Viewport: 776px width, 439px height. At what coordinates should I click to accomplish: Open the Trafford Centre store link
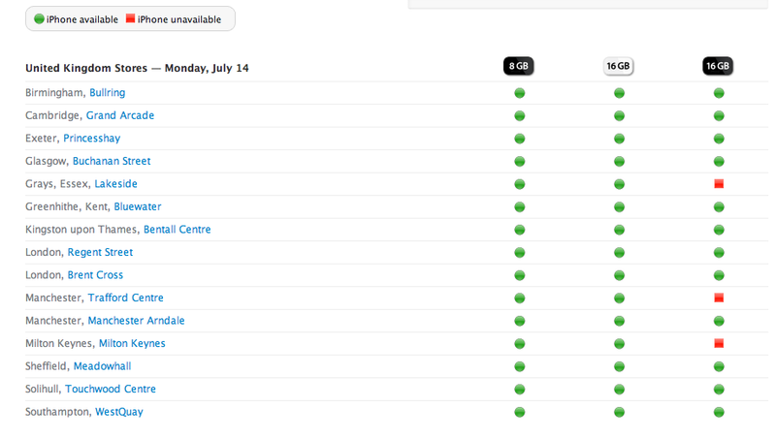(126, 298)
